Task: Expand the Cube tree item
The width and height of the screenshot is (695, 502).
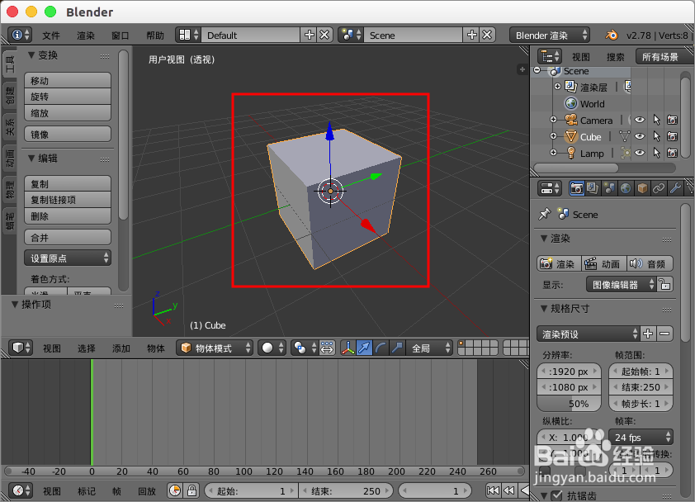Action: (553, 136)
